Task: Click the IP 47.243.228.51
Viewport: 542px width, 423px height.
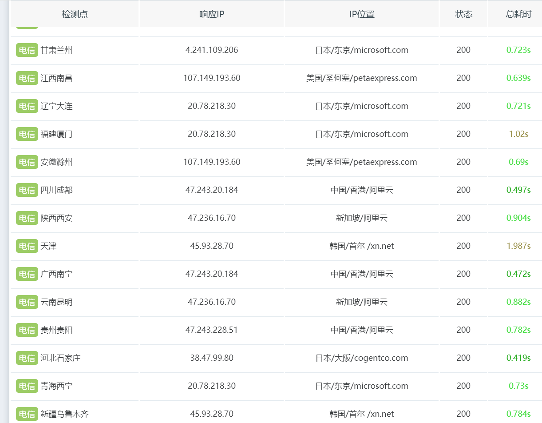Action: (x=212, y=330)
